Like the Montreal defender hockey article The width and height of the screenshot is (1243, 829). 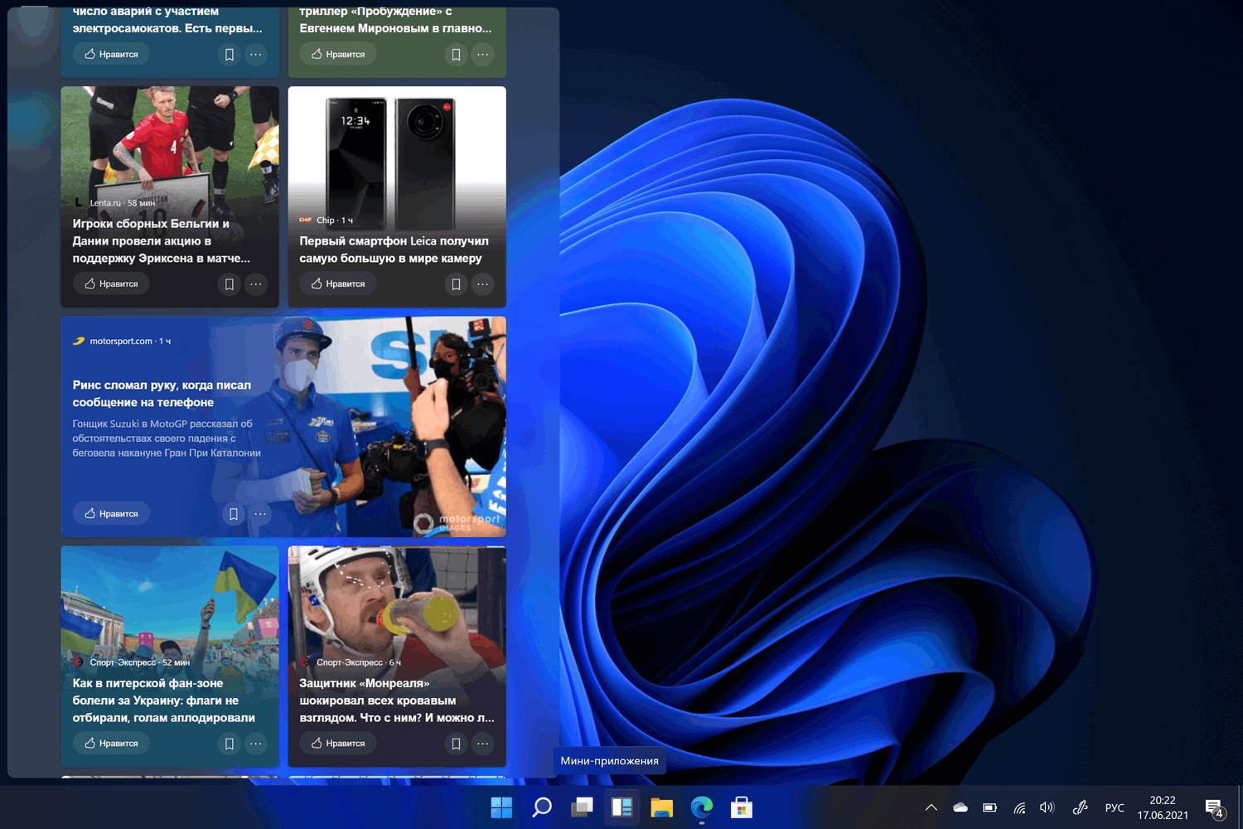338,744
